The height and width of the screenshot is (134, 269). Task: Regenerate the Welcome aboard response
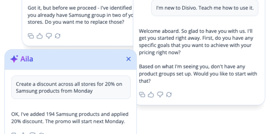[x=169, y=94]
